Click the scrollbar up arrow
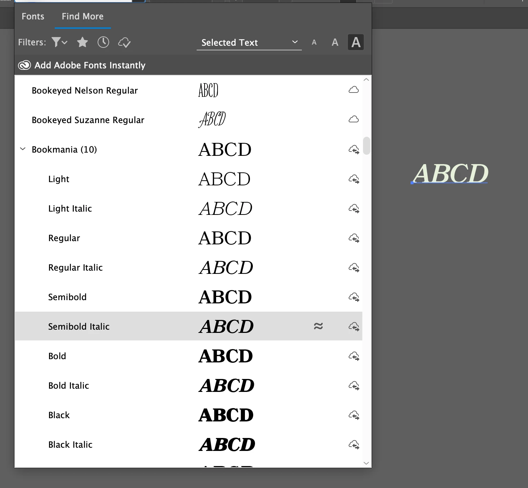 click(366, 80)
